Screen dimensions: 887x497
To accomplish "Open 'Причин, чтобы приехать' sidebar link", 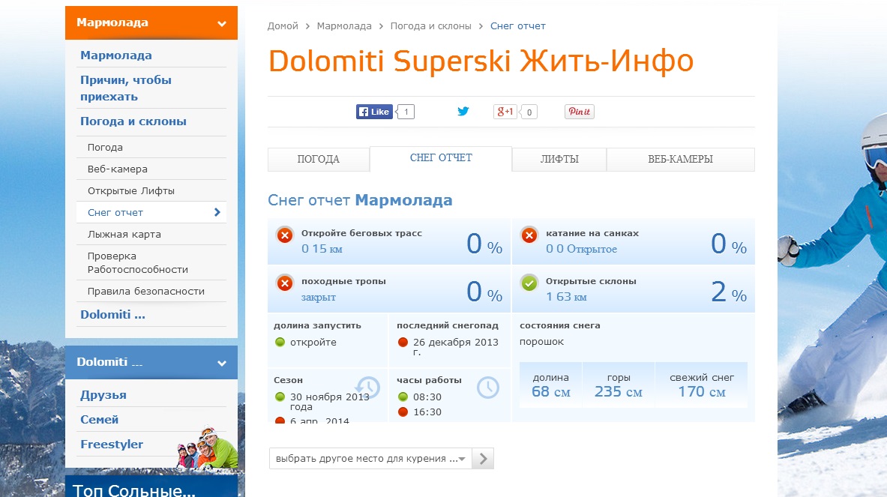I will click(x=125, y=88).
